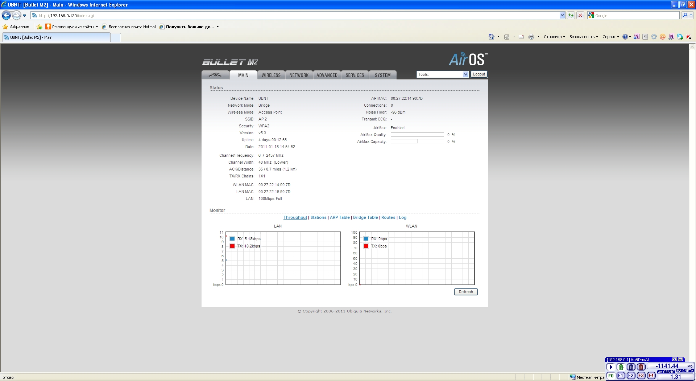Click the red Kaspersky URL check icon
Viewport: 696px width, 381px height.
[689, 37]
